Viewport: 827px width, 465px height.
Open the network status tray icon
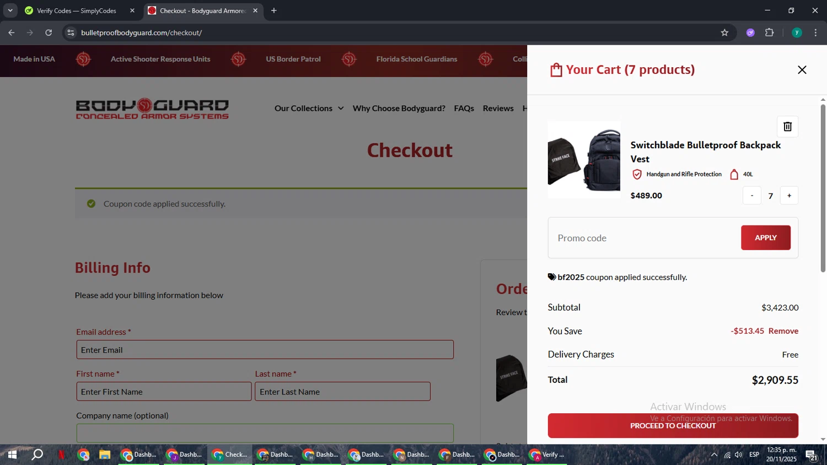[727, 455]
